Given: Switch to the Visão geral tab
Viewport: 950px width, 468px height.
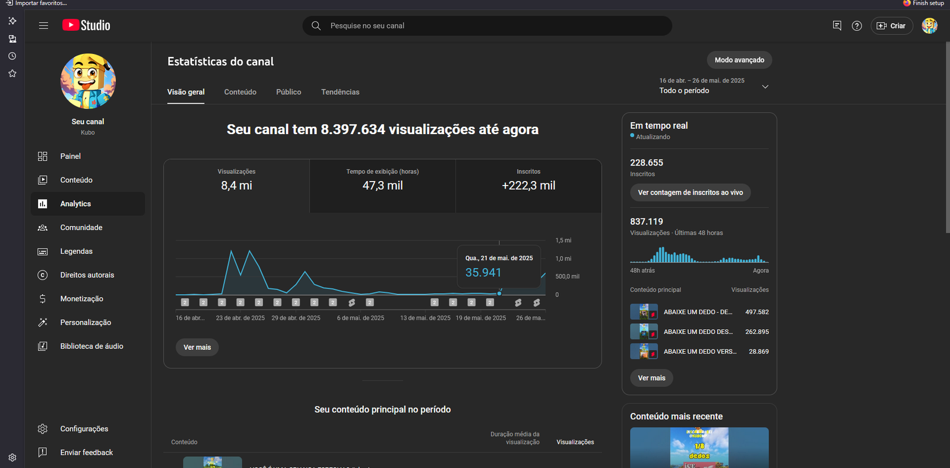Looking at the screenshot, I should point(186,92).
